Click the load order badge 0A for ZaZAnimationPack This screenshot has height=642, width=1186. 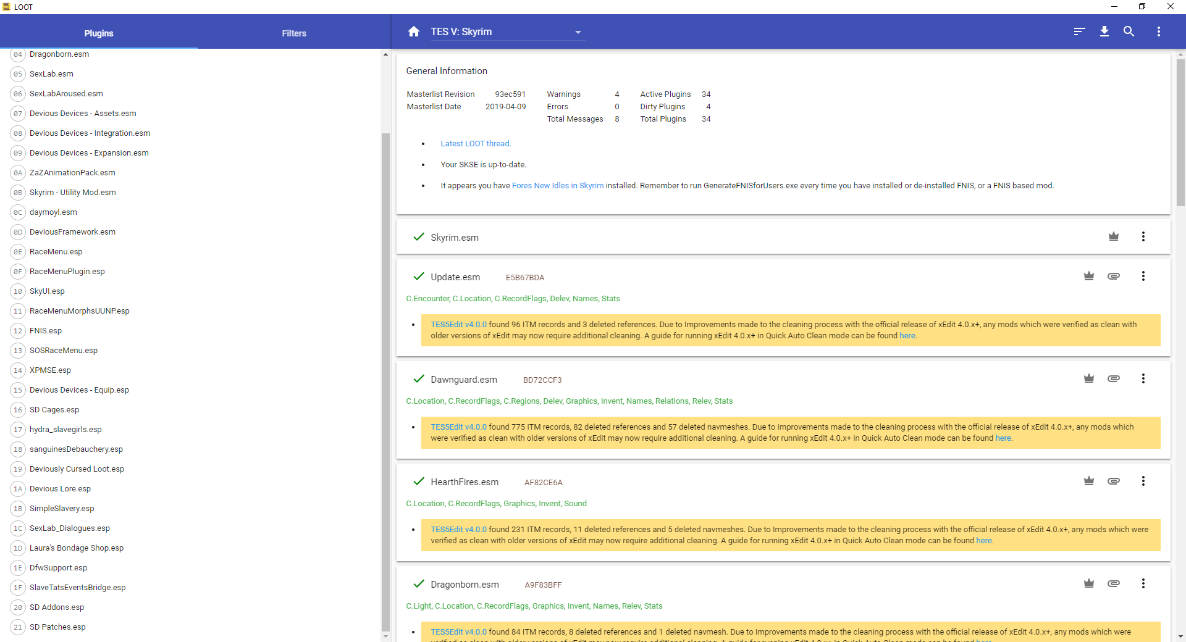(18, 173)
